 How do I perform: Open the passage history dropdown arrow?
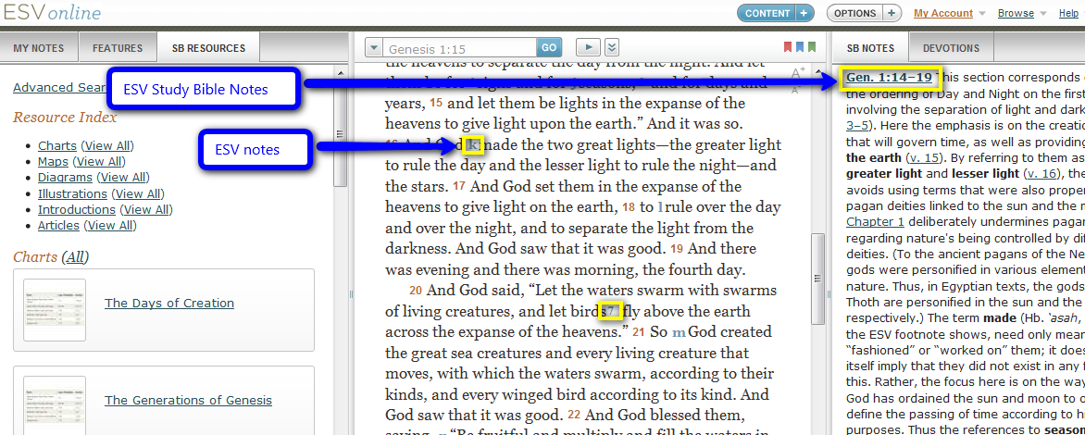[x=374, y=48]
